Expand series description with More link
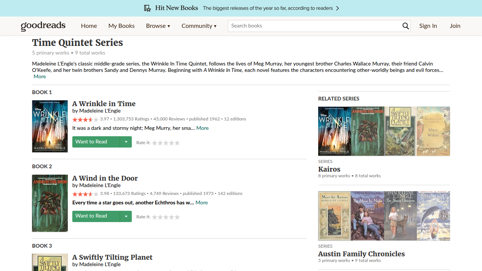The height and width of the screenshot is (271, 482). pos(40,76)
